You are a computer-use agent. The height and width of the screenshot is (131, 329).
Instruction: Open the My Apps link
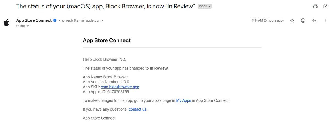pos(183,100)
